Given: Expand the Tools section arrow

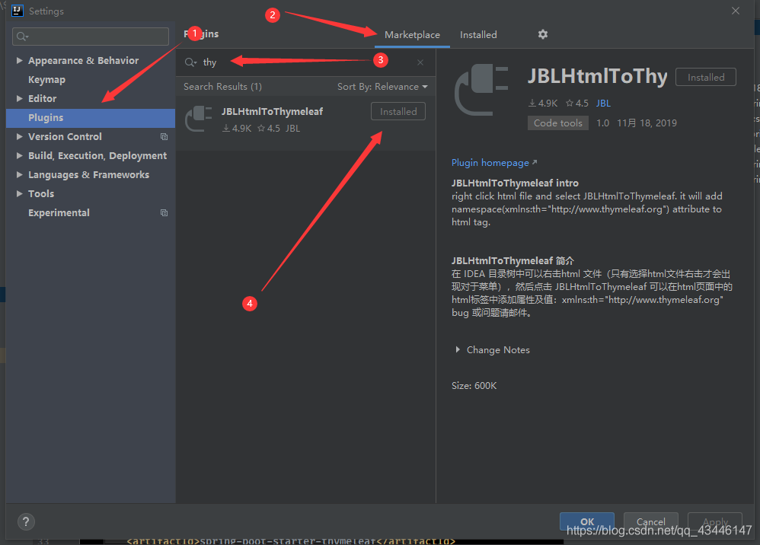Looking at the screenshot, I should click(x=19, y=193).
